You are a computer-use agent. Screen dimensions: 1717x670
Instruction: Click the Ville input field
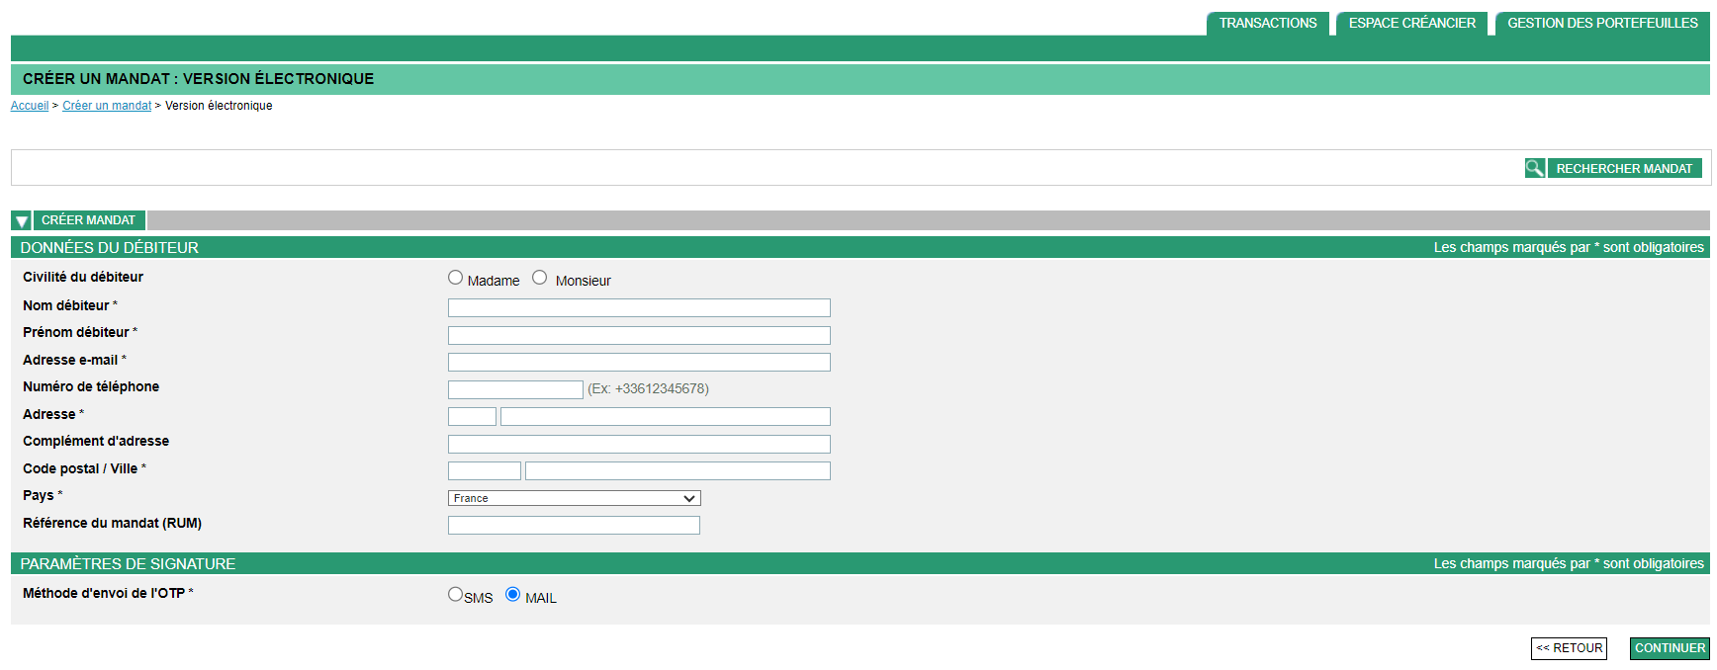click(x=678, y=470)
